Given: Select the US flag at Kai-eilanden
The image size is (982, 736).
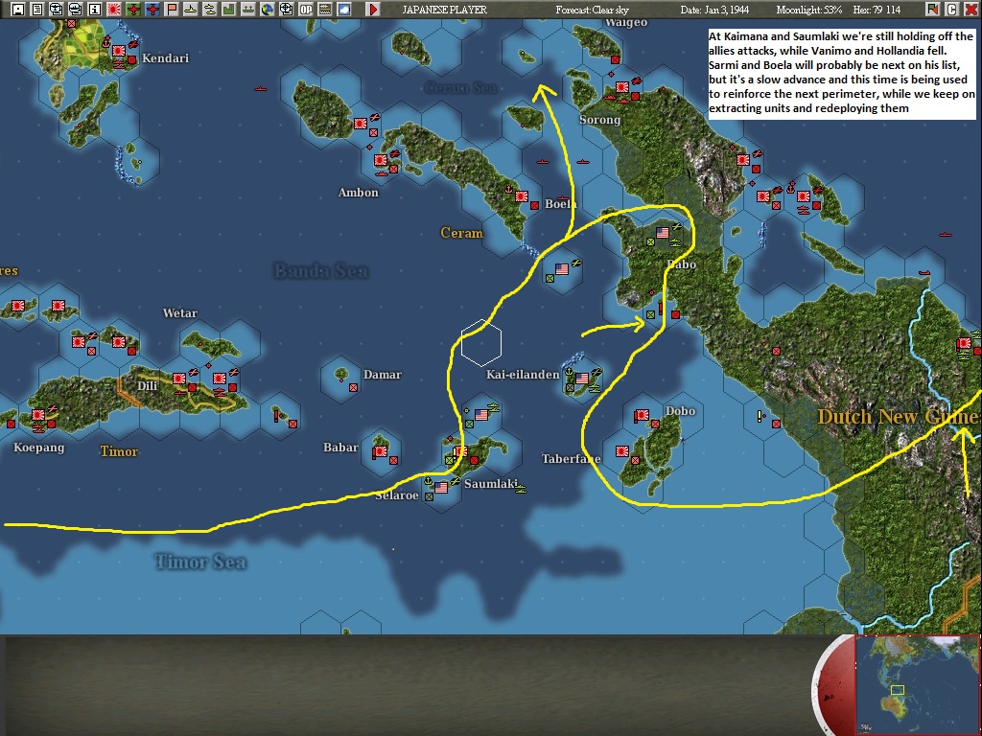Looking at the screenshot, I should click(582, 378).
